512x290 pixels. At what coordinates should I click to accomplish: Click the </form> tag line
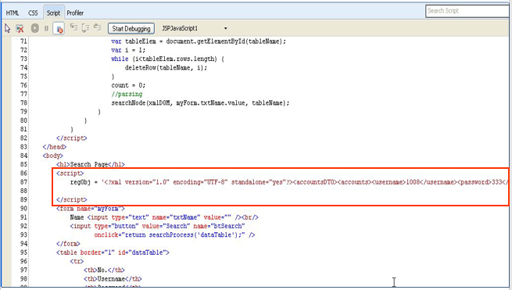pos(68,244)
